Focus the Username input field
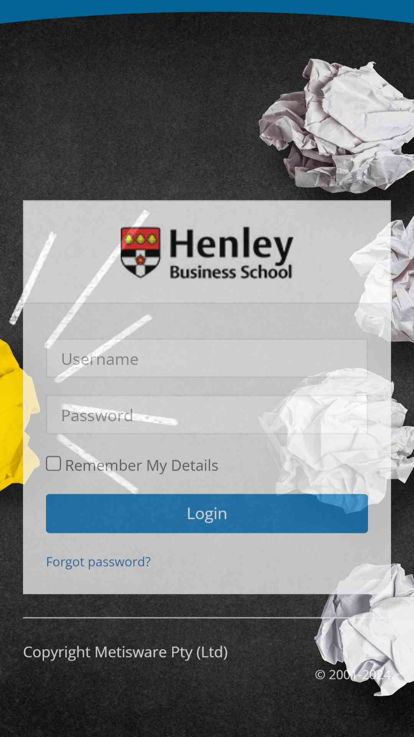 click(207, 358)
